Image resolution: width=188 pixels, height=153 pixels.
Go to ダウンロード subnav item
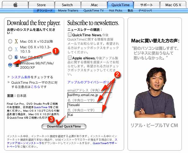pyautogui.click(x=44, y=10)
